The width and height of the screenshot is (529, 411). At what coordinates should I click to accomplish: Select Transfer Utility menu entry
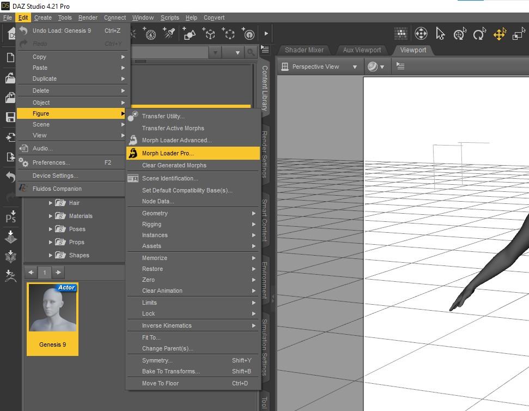(163, 116)
